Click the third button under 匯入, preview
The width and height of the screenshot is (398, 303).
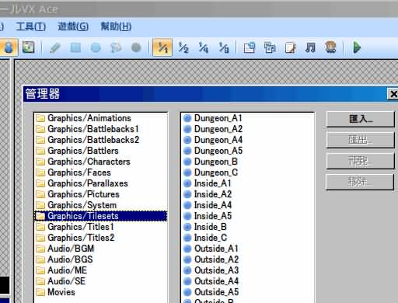click(361, 161)
